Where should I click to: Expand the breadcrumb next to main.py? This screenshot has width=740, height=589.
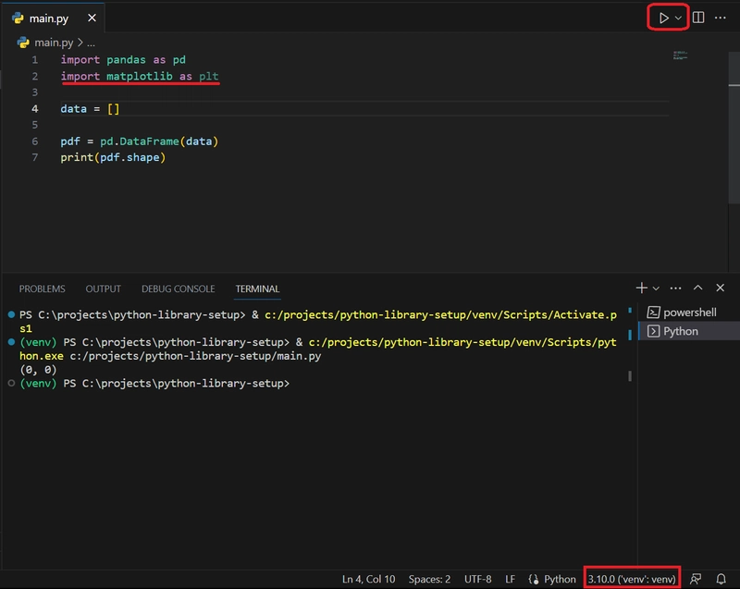[x=91, y=41]
